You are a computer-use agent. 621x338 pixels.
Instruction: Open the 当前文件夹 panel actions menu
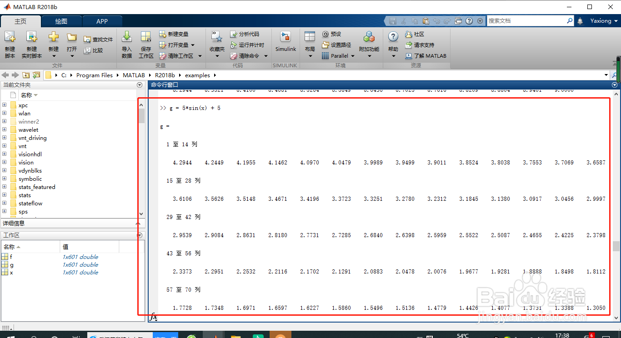click(x=140, y=85)
